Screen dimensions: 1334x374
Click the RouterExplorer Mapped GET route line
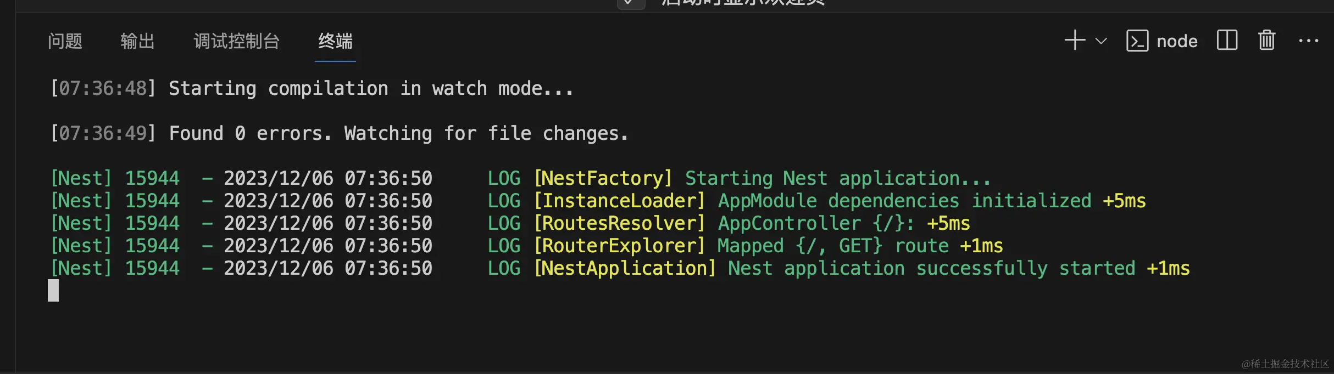526,246
